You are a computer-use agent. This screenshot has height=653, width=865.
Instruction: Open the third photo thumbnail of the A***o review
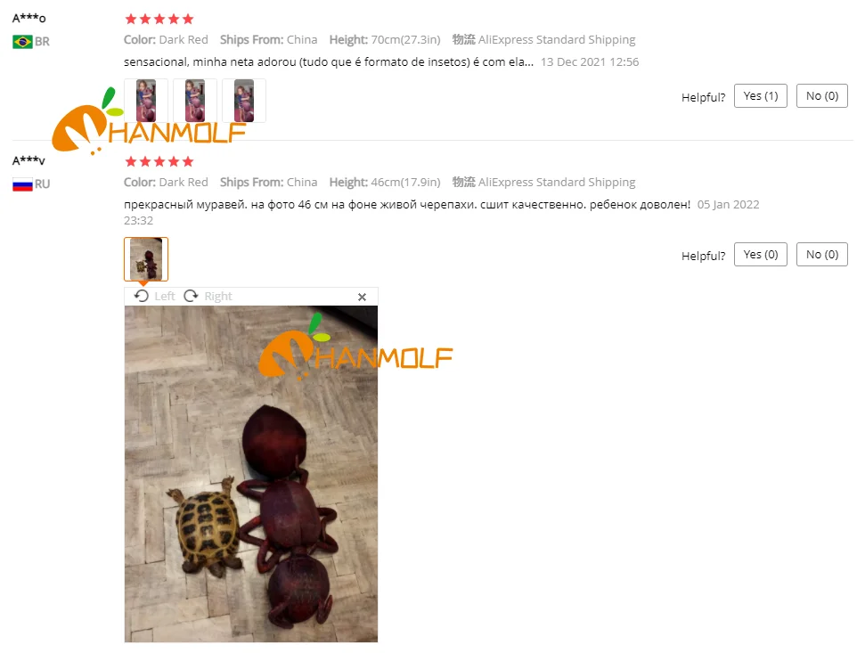coord(244,101)
